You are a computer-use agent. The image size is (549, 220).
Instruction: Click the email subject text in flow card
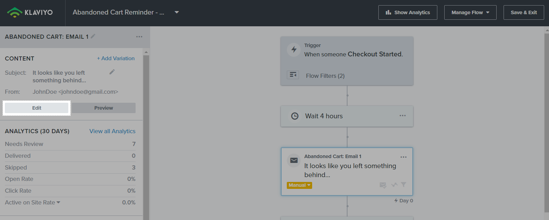pyautogui.click(x=350, y=171)
